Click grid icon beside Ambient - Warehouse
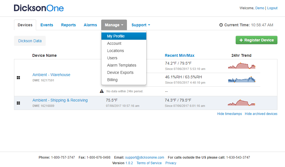 pos(18,78)
